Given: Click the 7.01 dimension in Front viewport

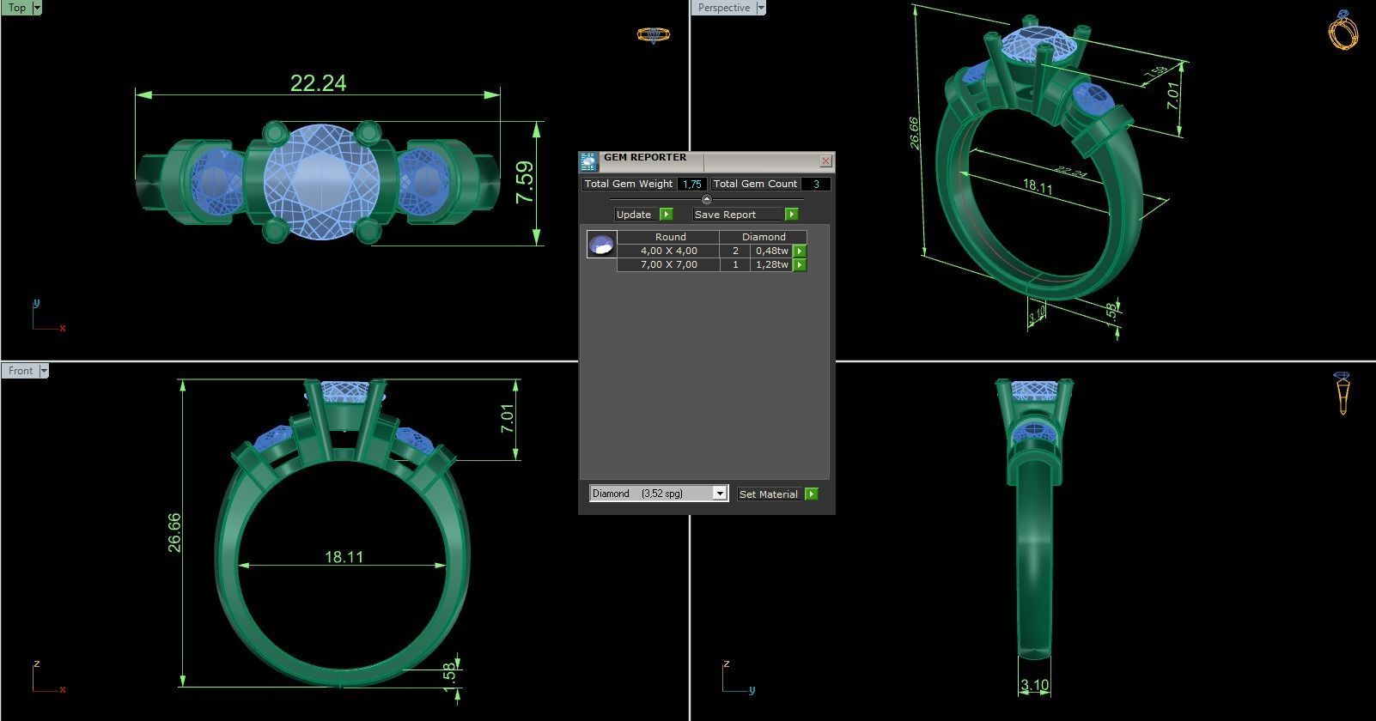Looking at the screenshot, I should click(507, 419).
